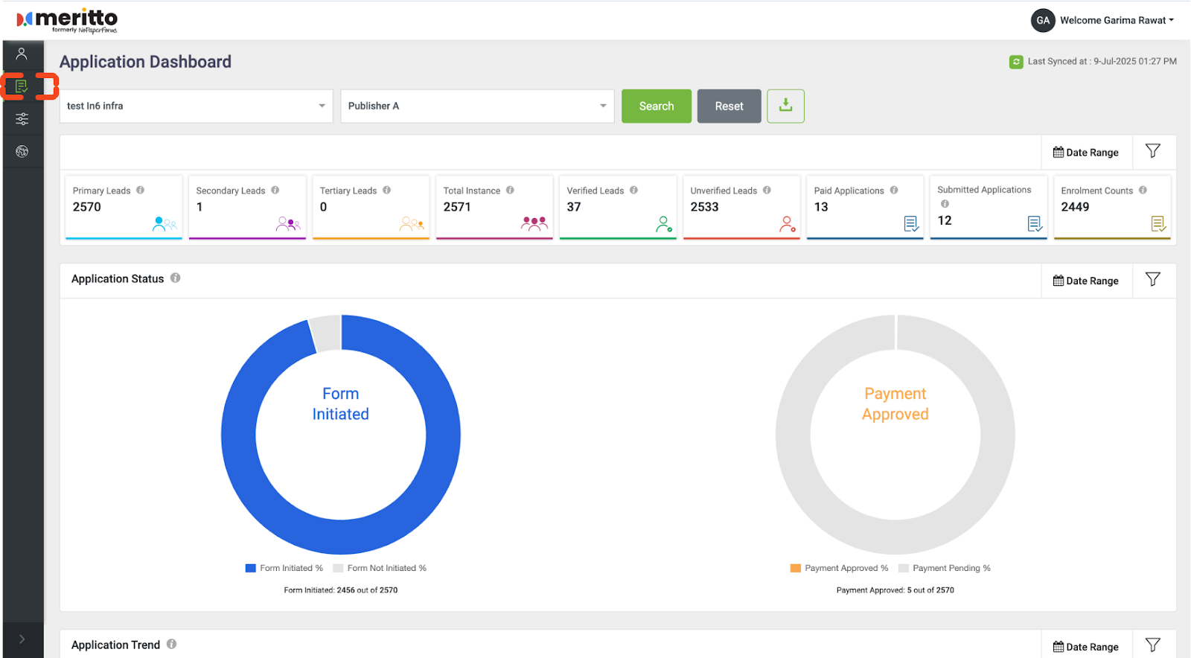Screen dimensions: 1191x658
Task: Click the green Search button
Action: tap(656, 106)
